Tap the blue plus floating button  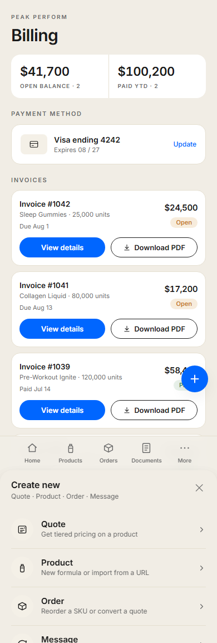pyautogui.click(x=195, y=379)
